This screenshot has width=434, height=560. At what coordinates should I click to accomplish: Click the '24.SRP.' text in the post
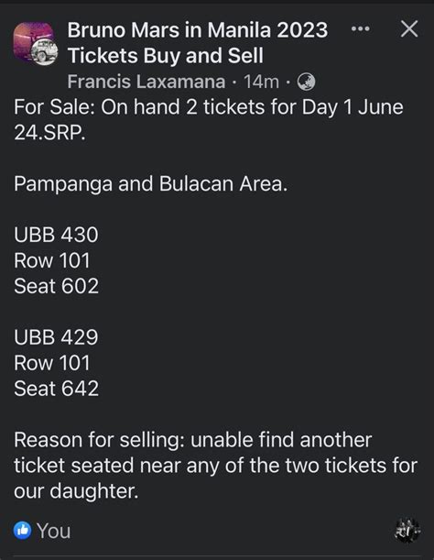pyautogui.click(x=50, y=133)
